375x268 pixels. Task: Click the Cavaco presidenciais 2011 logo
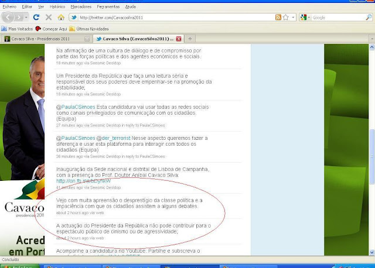(x=25, y=200)
